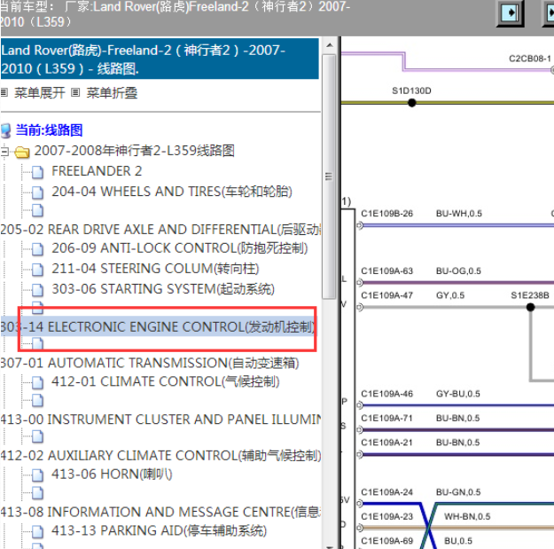Click the BU-WH,0.5 wire label
The image size is (554, 549).
click(459, 214)
